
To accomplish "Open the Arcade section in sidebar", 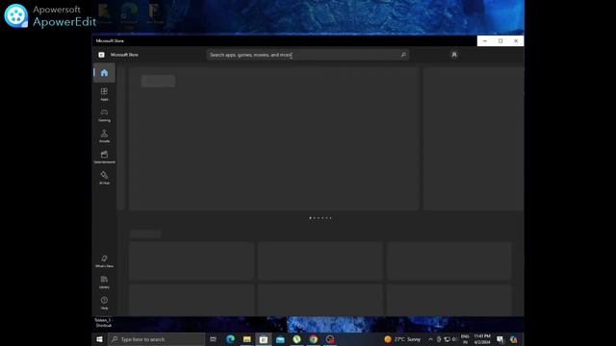I will click(104, 136).
